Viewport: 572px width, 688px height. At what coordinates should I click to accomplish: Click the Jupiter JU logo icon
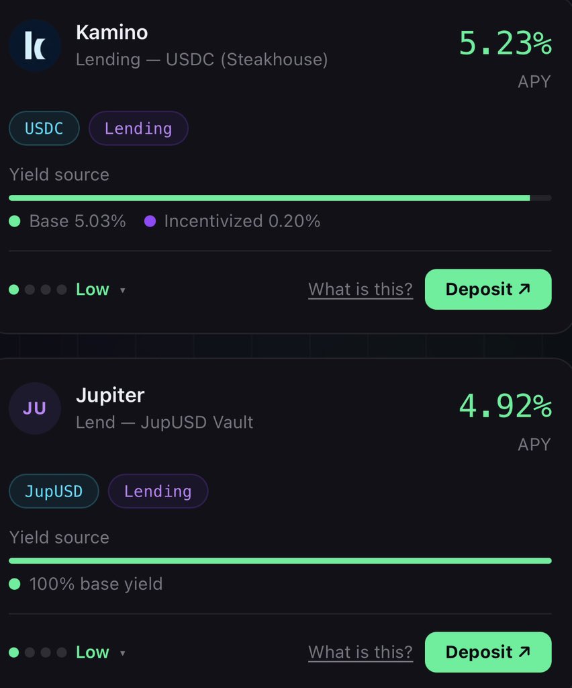(35, 408)
